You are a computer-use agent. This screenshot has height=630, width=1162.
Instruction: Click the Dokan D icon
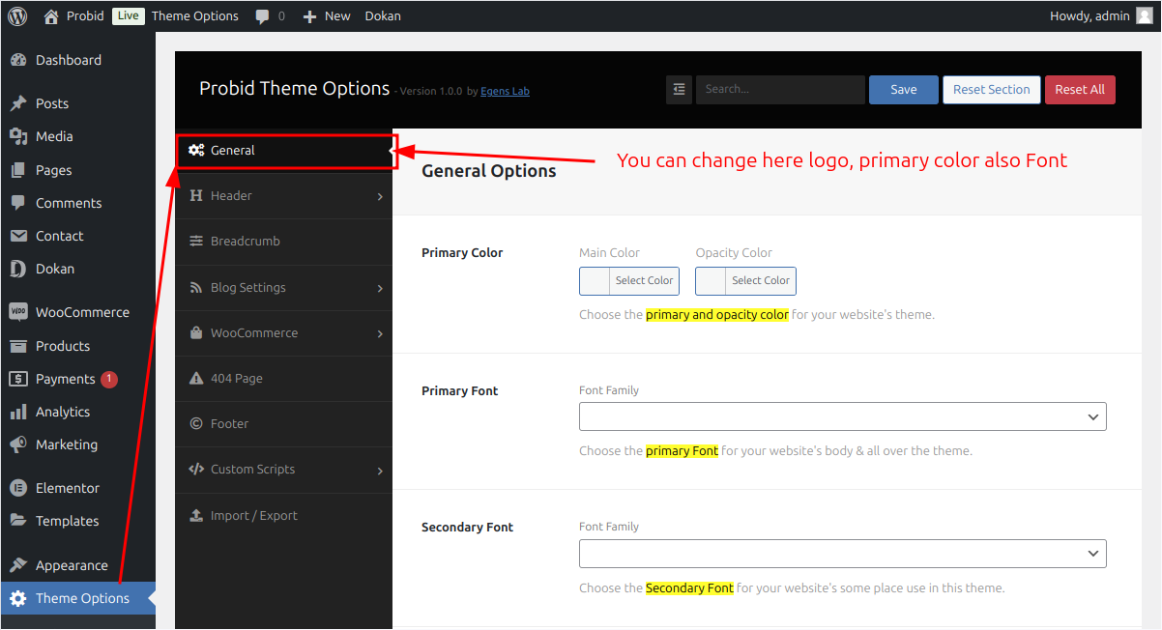coord(18,269)
